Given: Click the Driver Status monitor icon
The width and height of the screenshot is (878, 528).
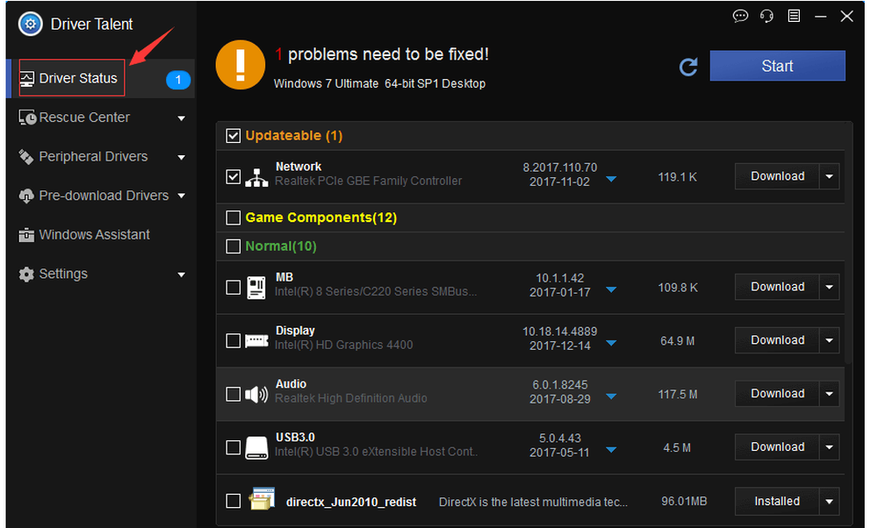Looking at the screenshot, I should (27, 79).
